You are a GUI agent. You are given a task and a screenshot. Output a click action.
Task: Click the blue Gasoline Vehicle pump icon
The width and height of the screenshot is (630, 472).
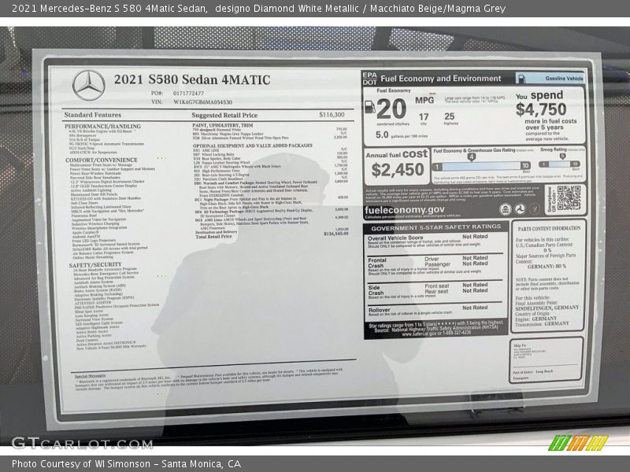coord(521,78)
